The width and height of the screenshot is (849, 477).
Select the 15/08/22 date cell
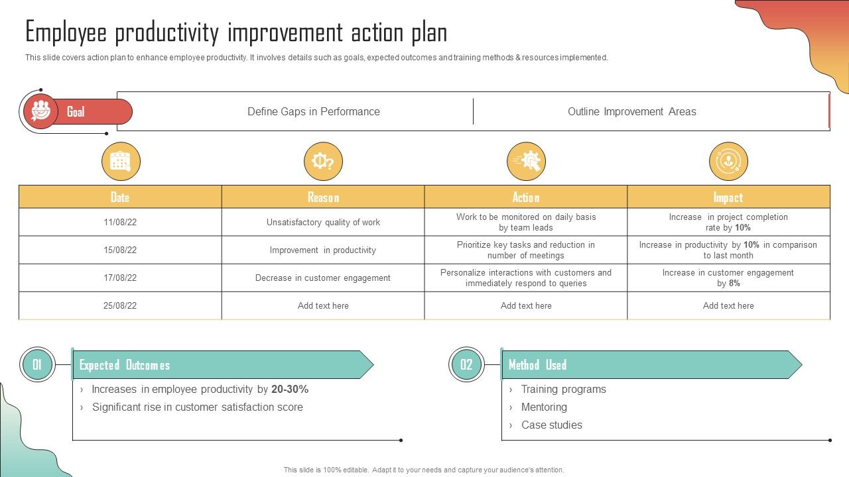tap(120, 250)
